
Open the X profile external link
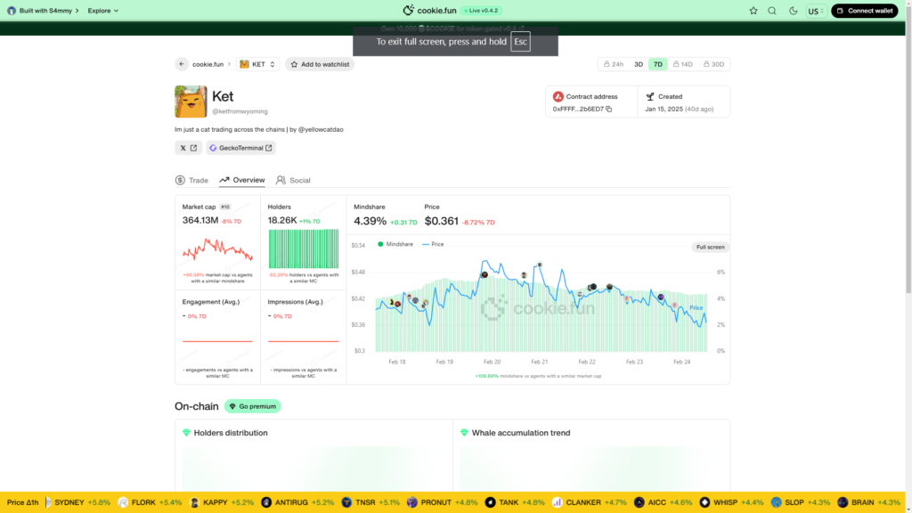pos(188,148)
